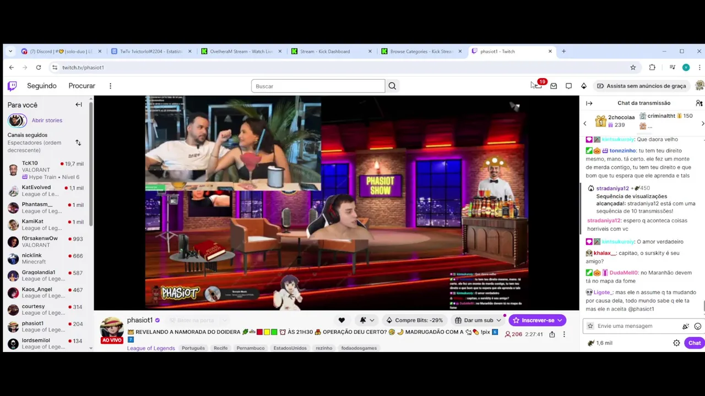The height and width of the screenshot is (396, 705).
Task: Close the phasiot1 - Twitch tab
Action: click(550, 51)
